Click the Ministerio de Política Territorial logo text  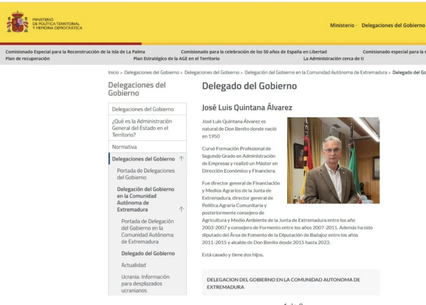click(x=57, y=24)
